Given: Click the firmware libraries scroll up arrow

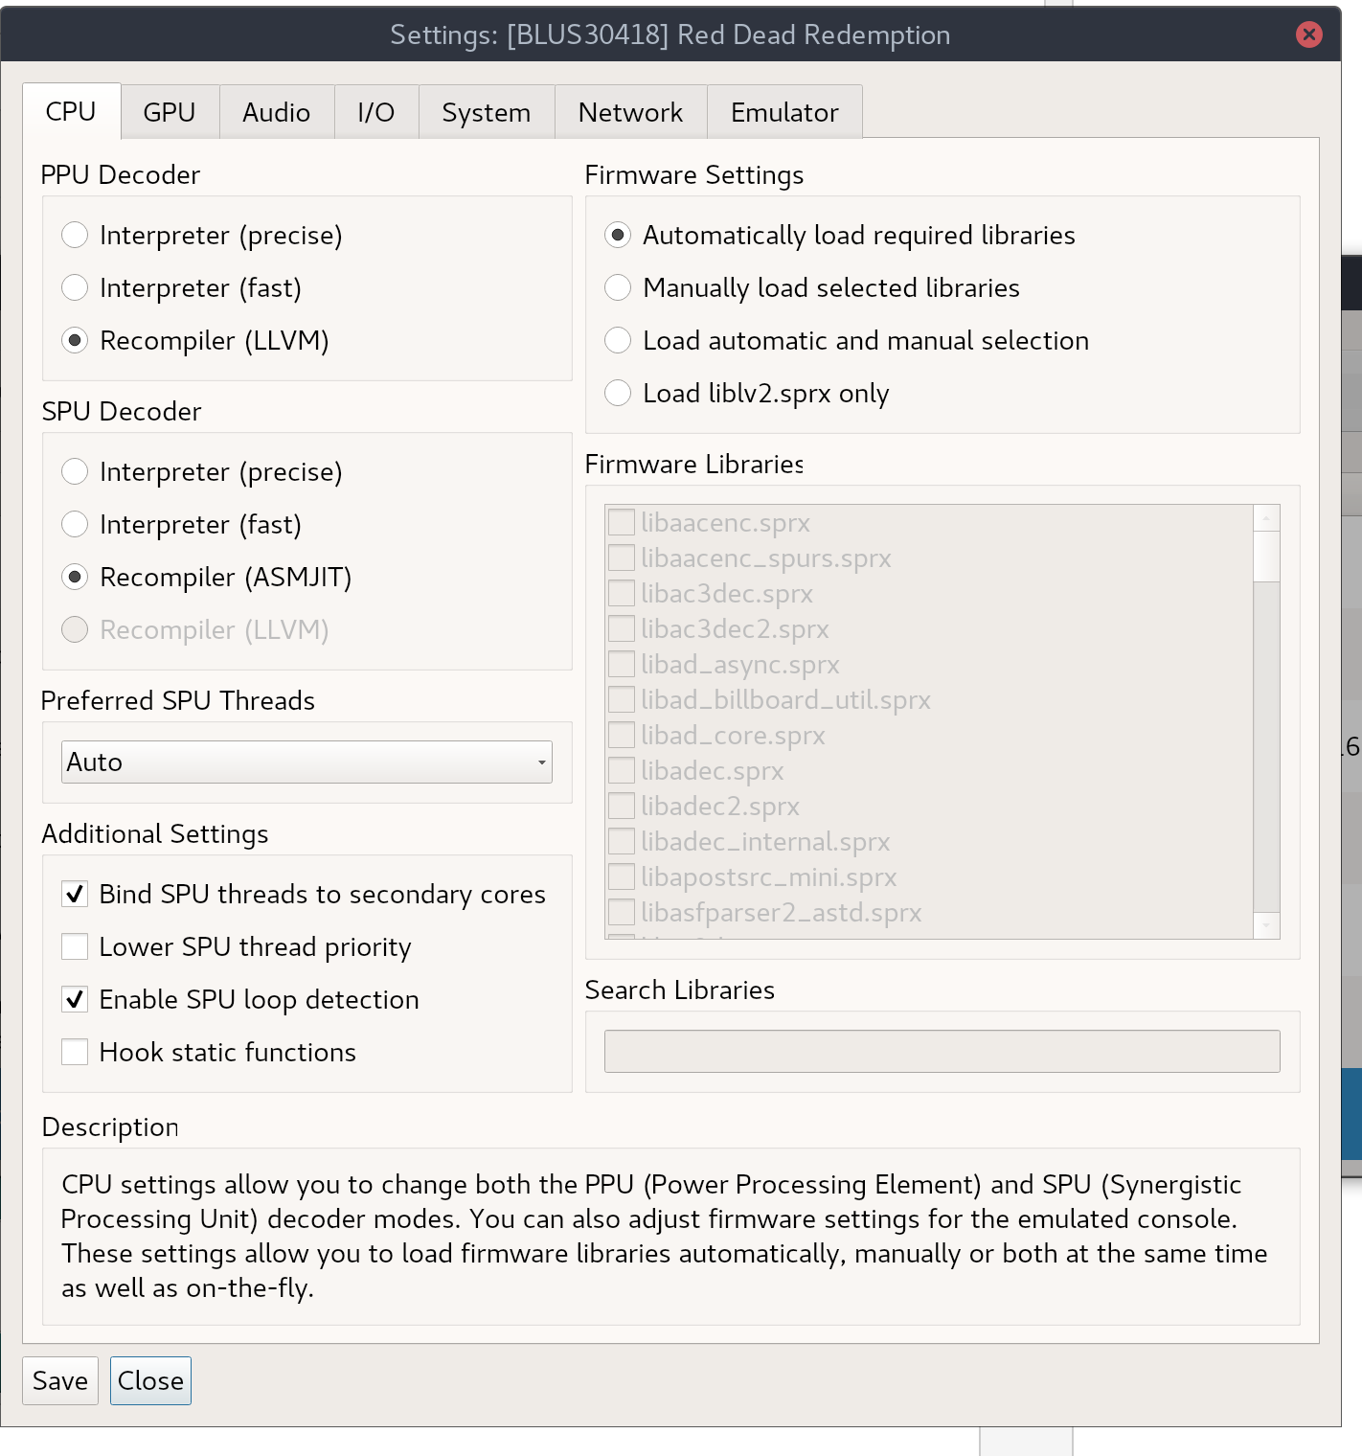Looking at the screenshot, I should [x=1266, y=518].
